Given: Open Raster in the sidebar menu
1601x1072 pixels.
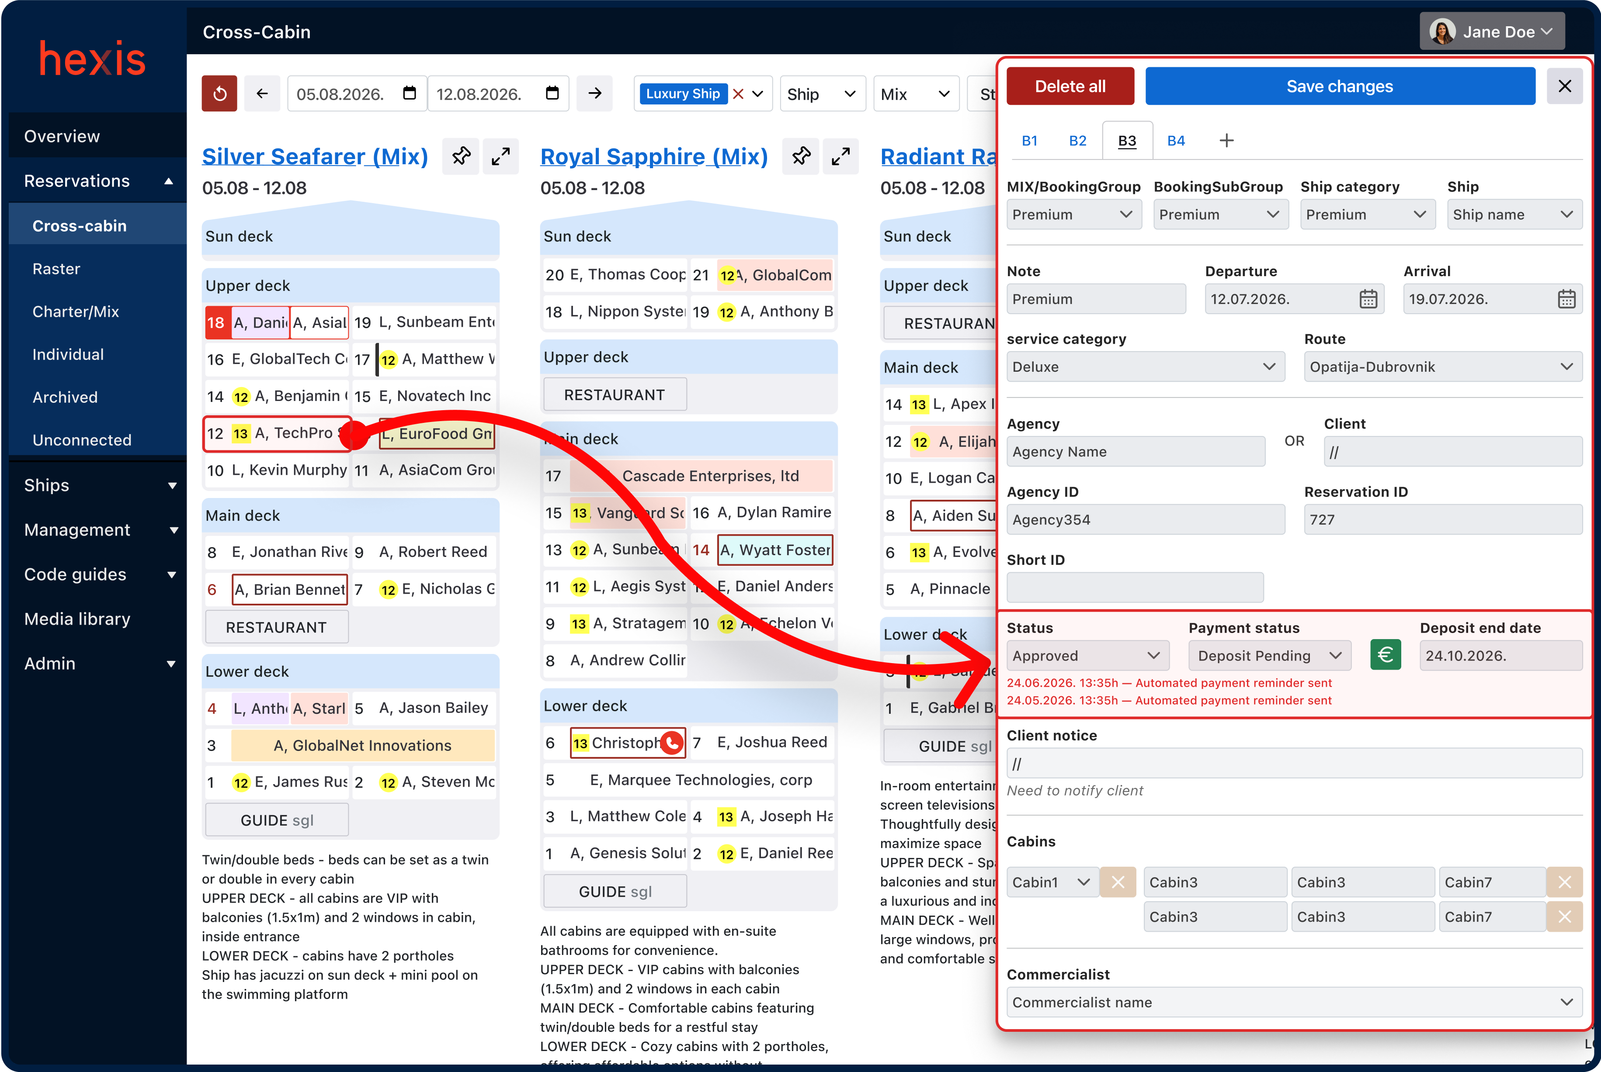Looking at the screenshot, I should click(57, 269).
